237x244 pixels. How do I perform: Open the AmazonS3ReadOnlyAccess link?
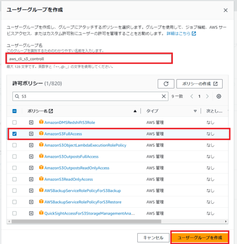pos(68,179)
